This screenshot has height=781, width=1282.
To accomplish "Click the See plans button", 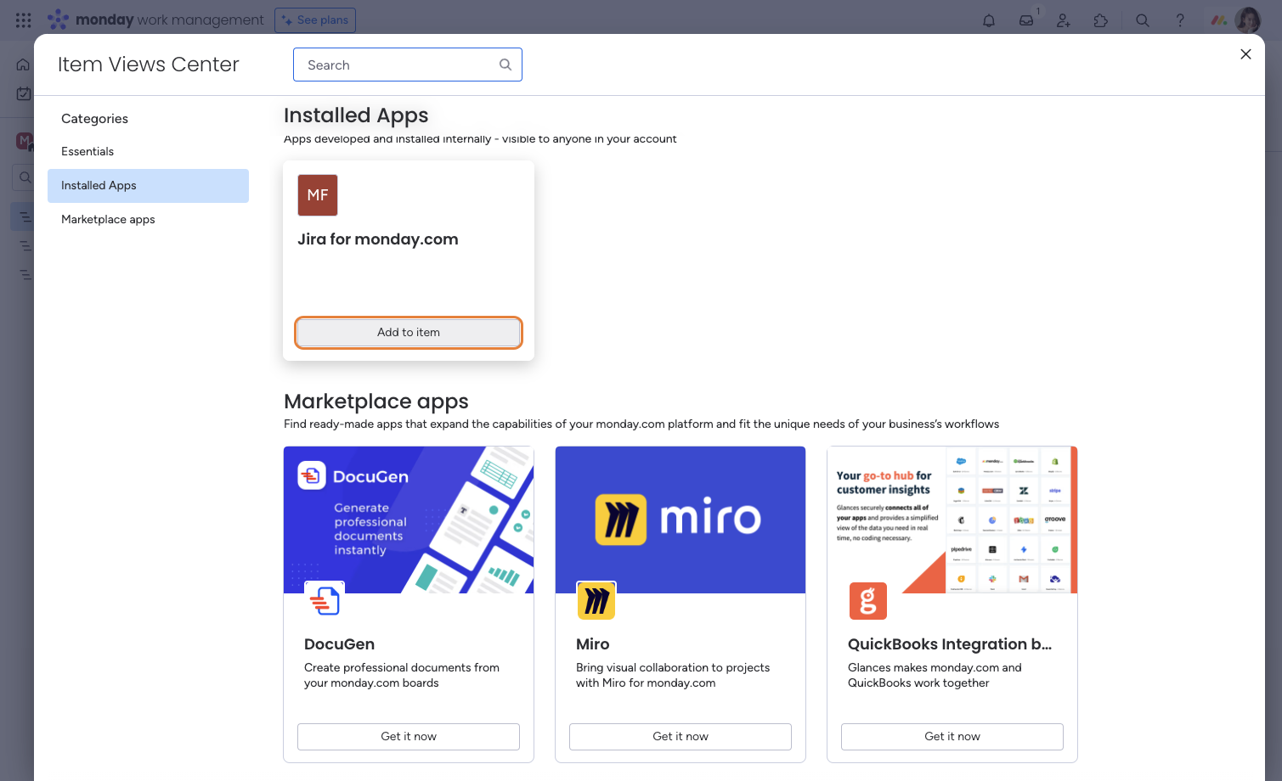I will click(x=315, y=20).
